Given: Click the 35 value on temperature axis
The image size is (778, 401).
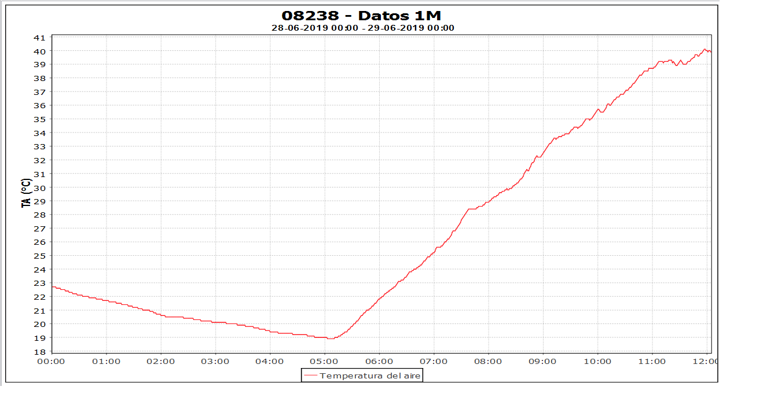Looking at the screenshot, I should (x=39, y=119).
